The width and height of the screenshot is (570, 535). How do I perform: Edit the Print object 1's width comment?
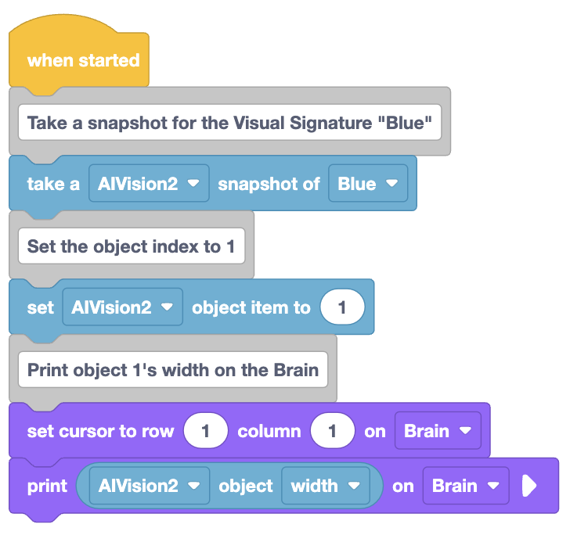(173, 370)
